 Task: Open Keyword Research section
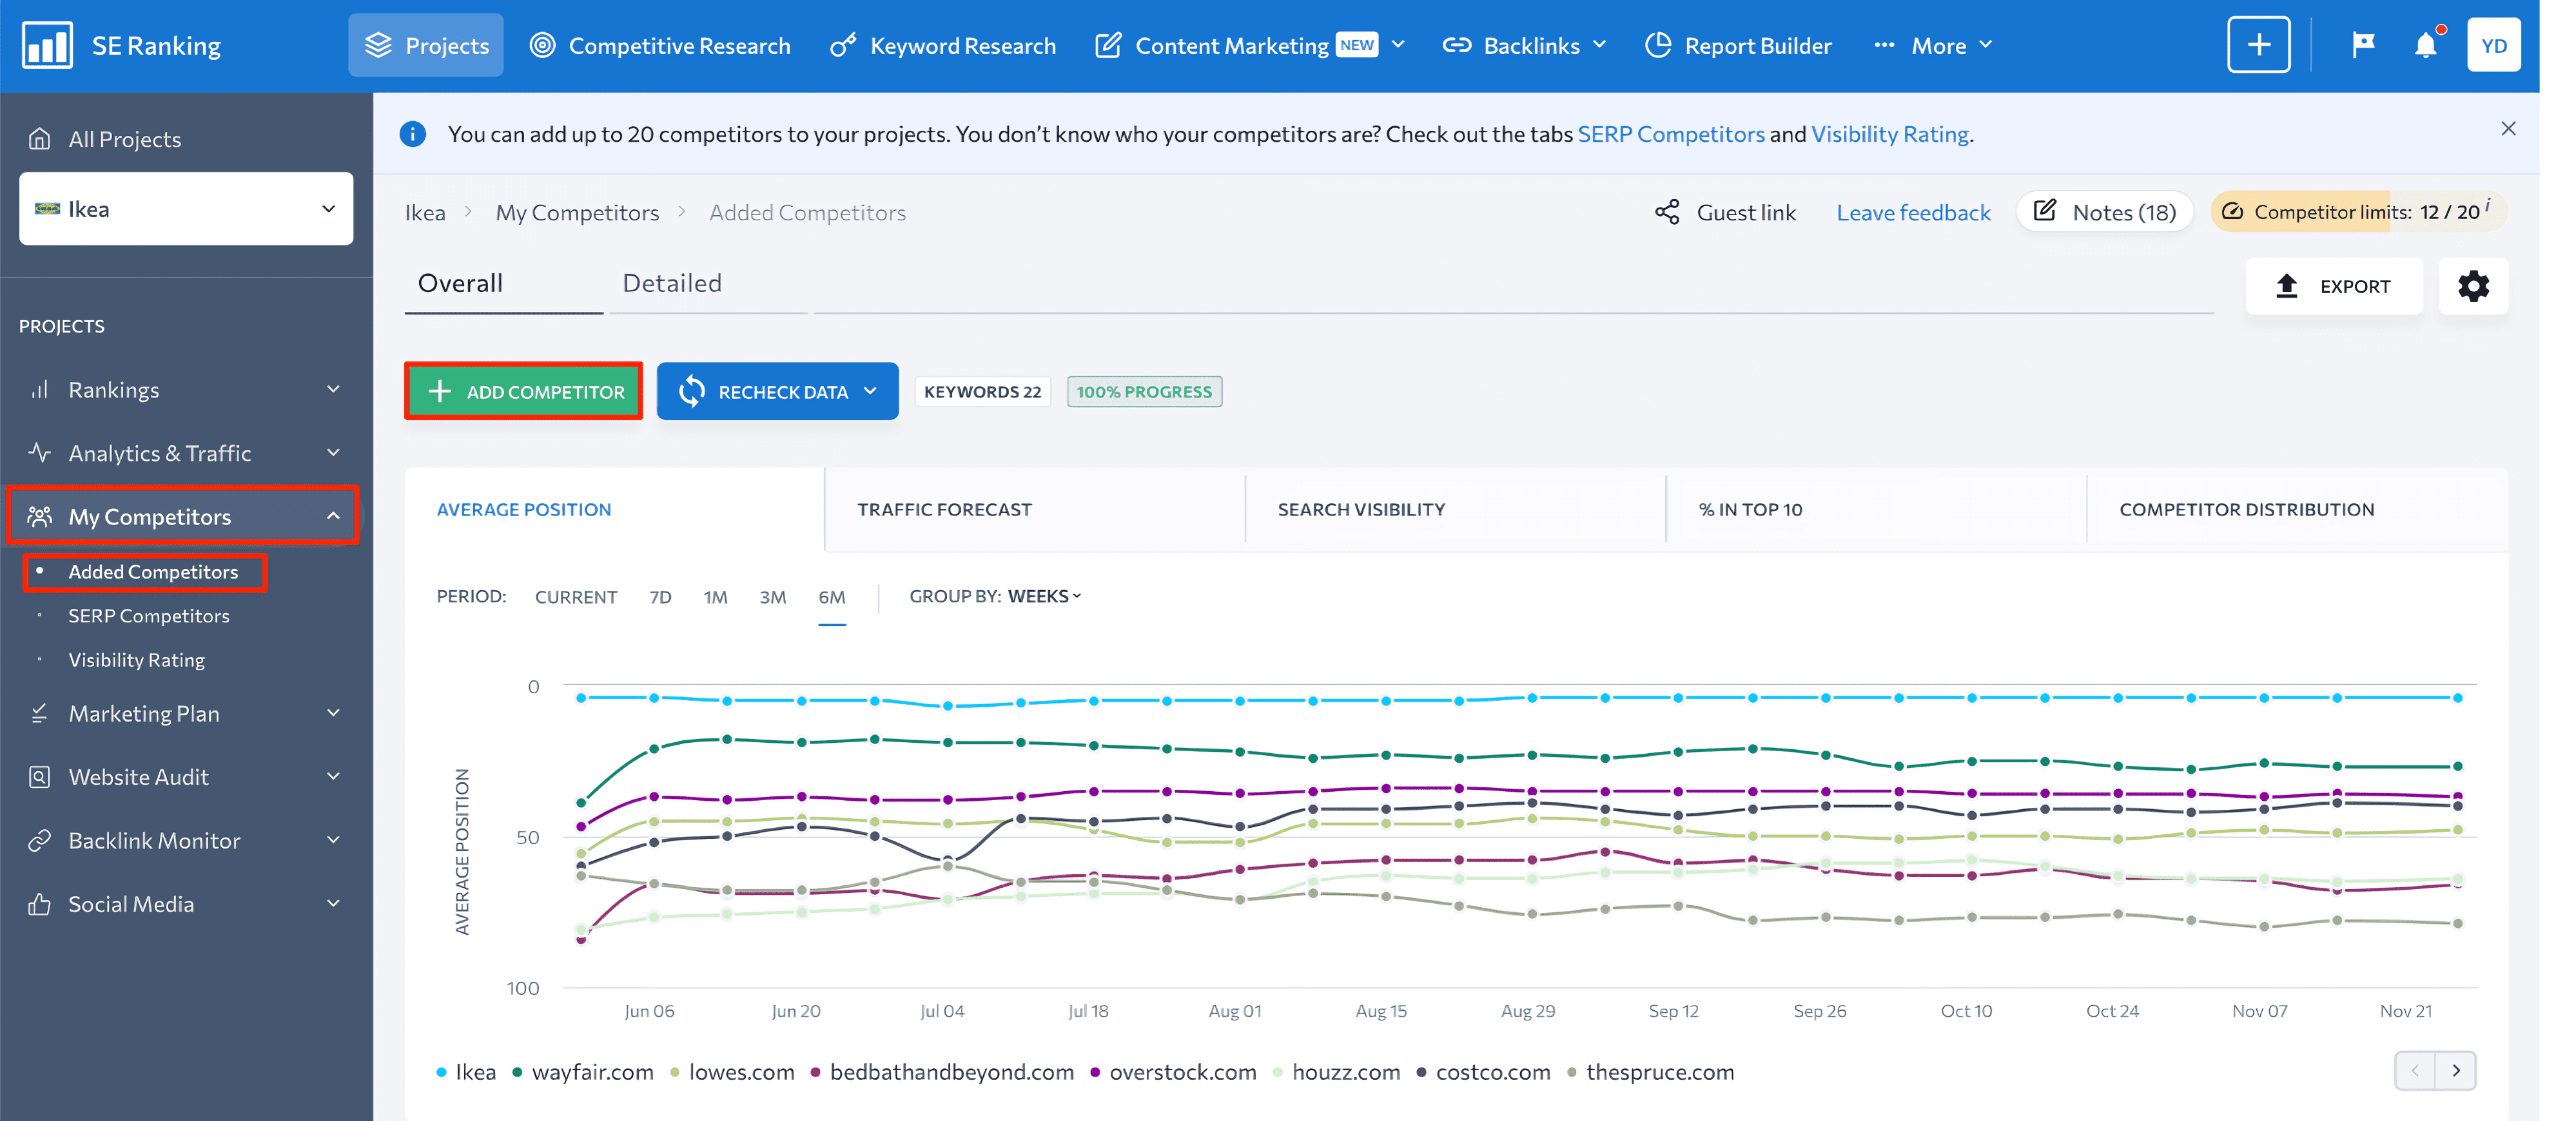click(x=943, y=46)
